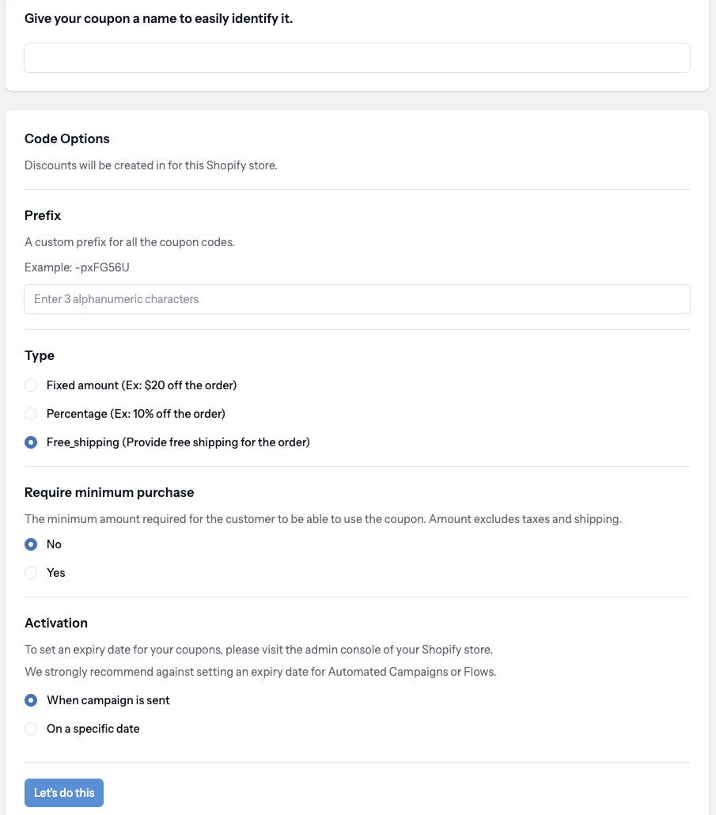Click the 'Fixed amount (Ex: $20 off the order)' label
Image resolution: width=716 pixels, height=815 pixels.
142,385
